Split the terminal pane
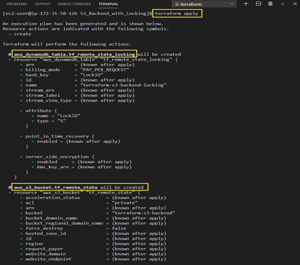This screenshot has height=265, width=300. tap(258, 4)
